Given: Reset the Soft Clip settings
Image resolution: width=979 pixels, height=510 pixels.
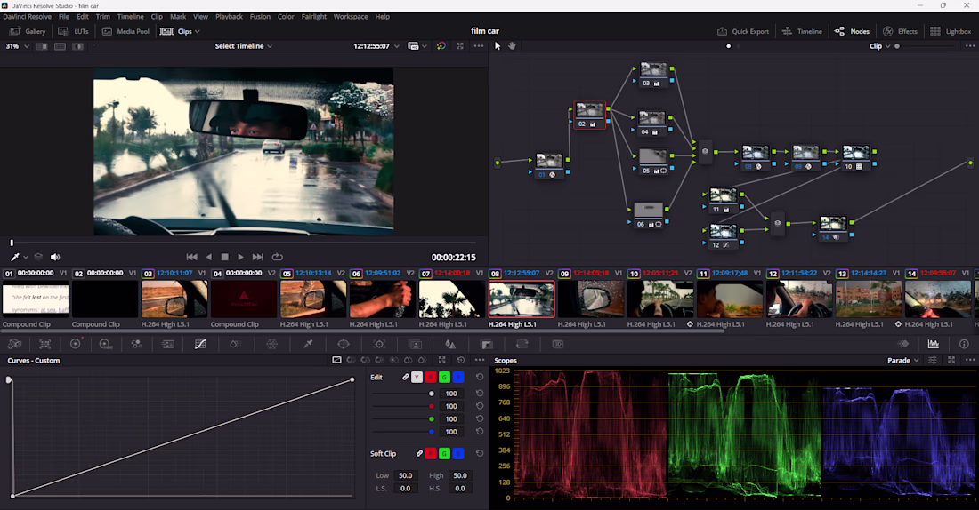Looking at the screenshot, I should point(480,453).
